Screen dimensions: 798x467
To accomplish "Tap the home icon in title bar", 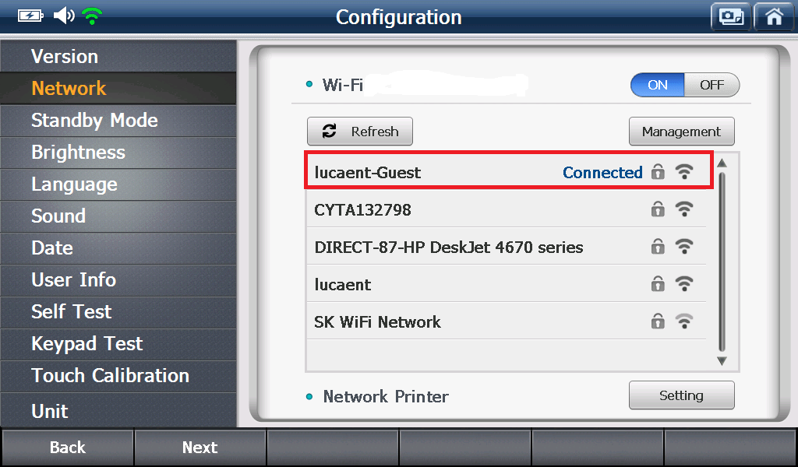I will pyautogui.click(x=774, y=17).
